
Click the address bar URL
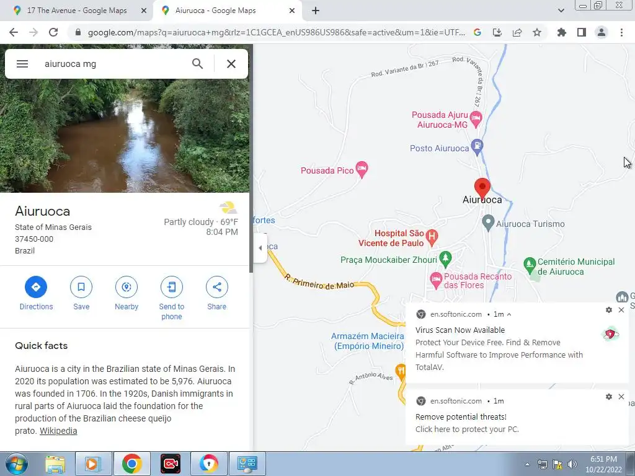point(277,32)
